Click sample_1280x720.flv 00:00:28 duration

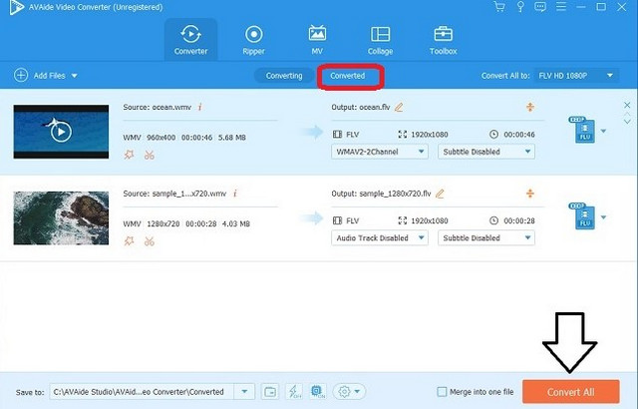tap(519, 220)
